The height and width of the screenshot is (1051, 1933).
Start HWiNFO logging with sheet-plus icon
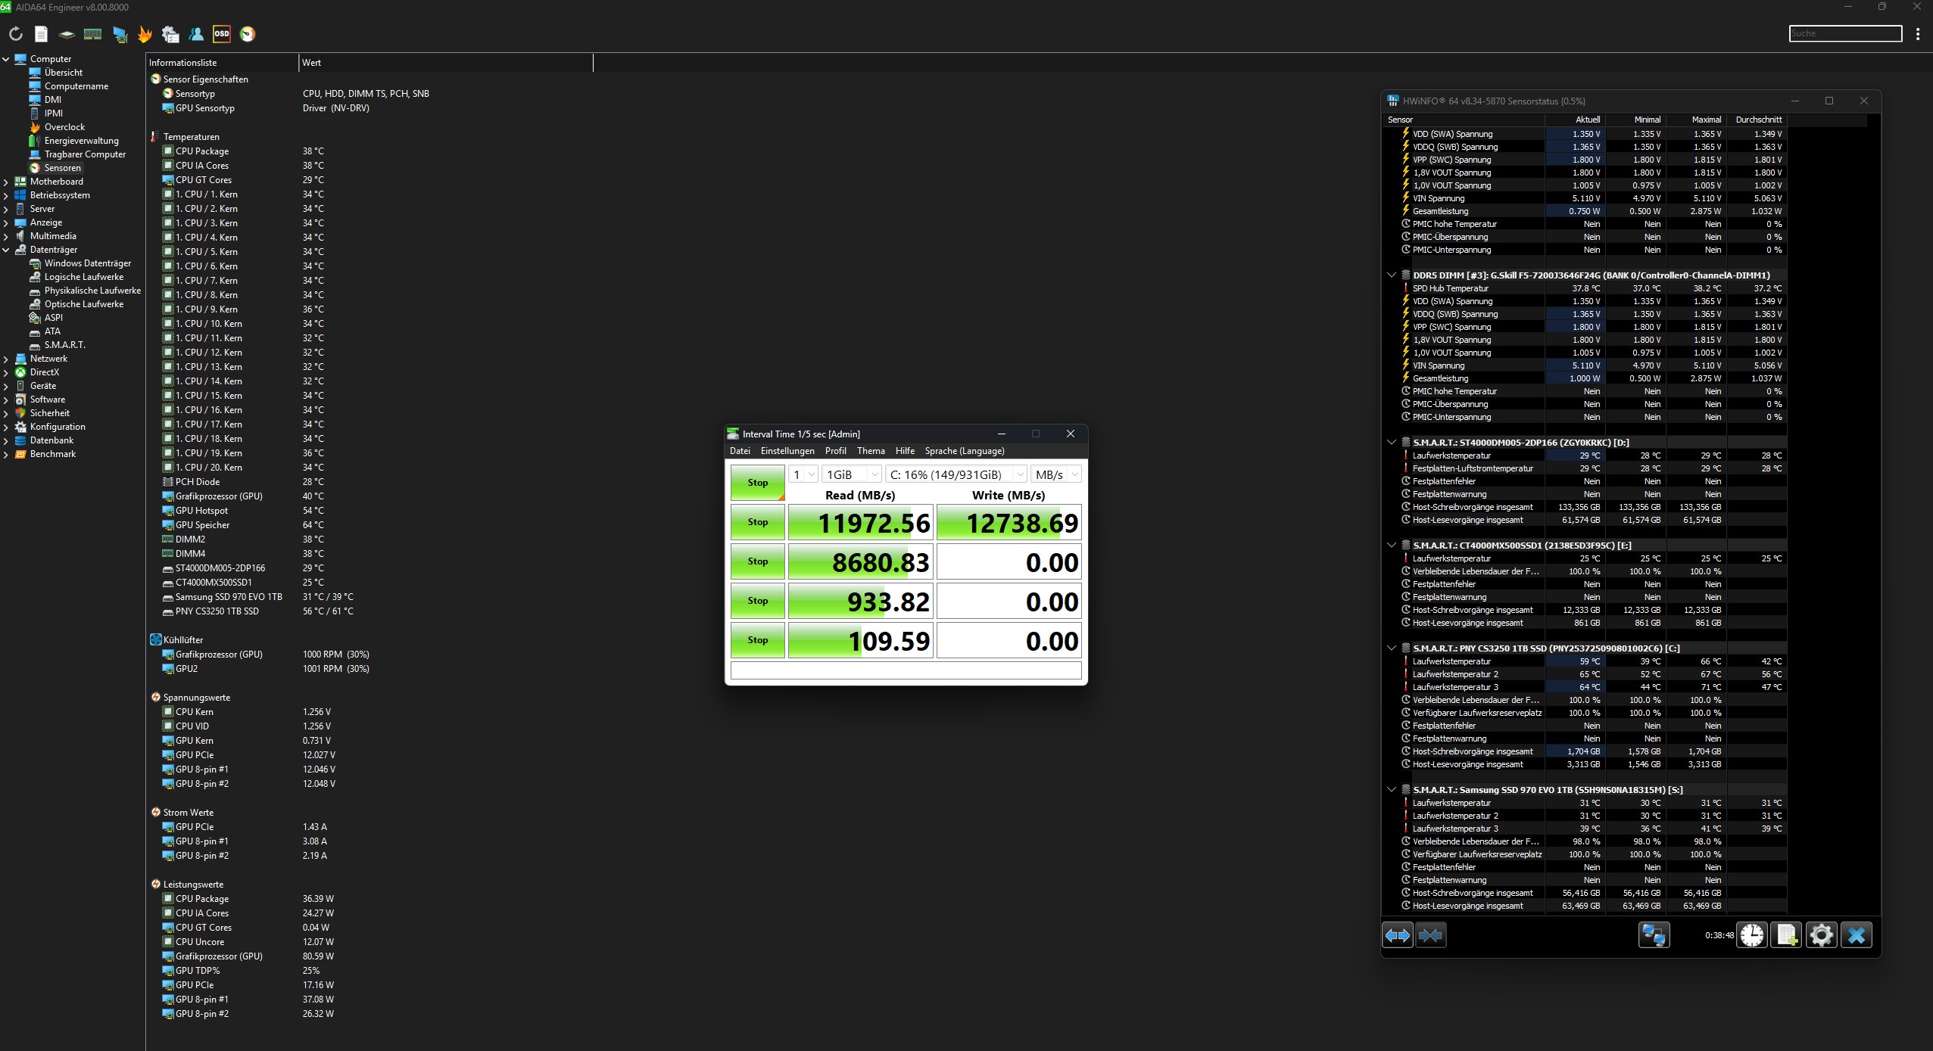click(x=1786, y=935)
